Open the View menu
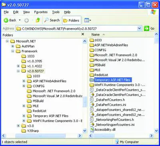Viewport: 160px width, 146px height. pos(26,12)
